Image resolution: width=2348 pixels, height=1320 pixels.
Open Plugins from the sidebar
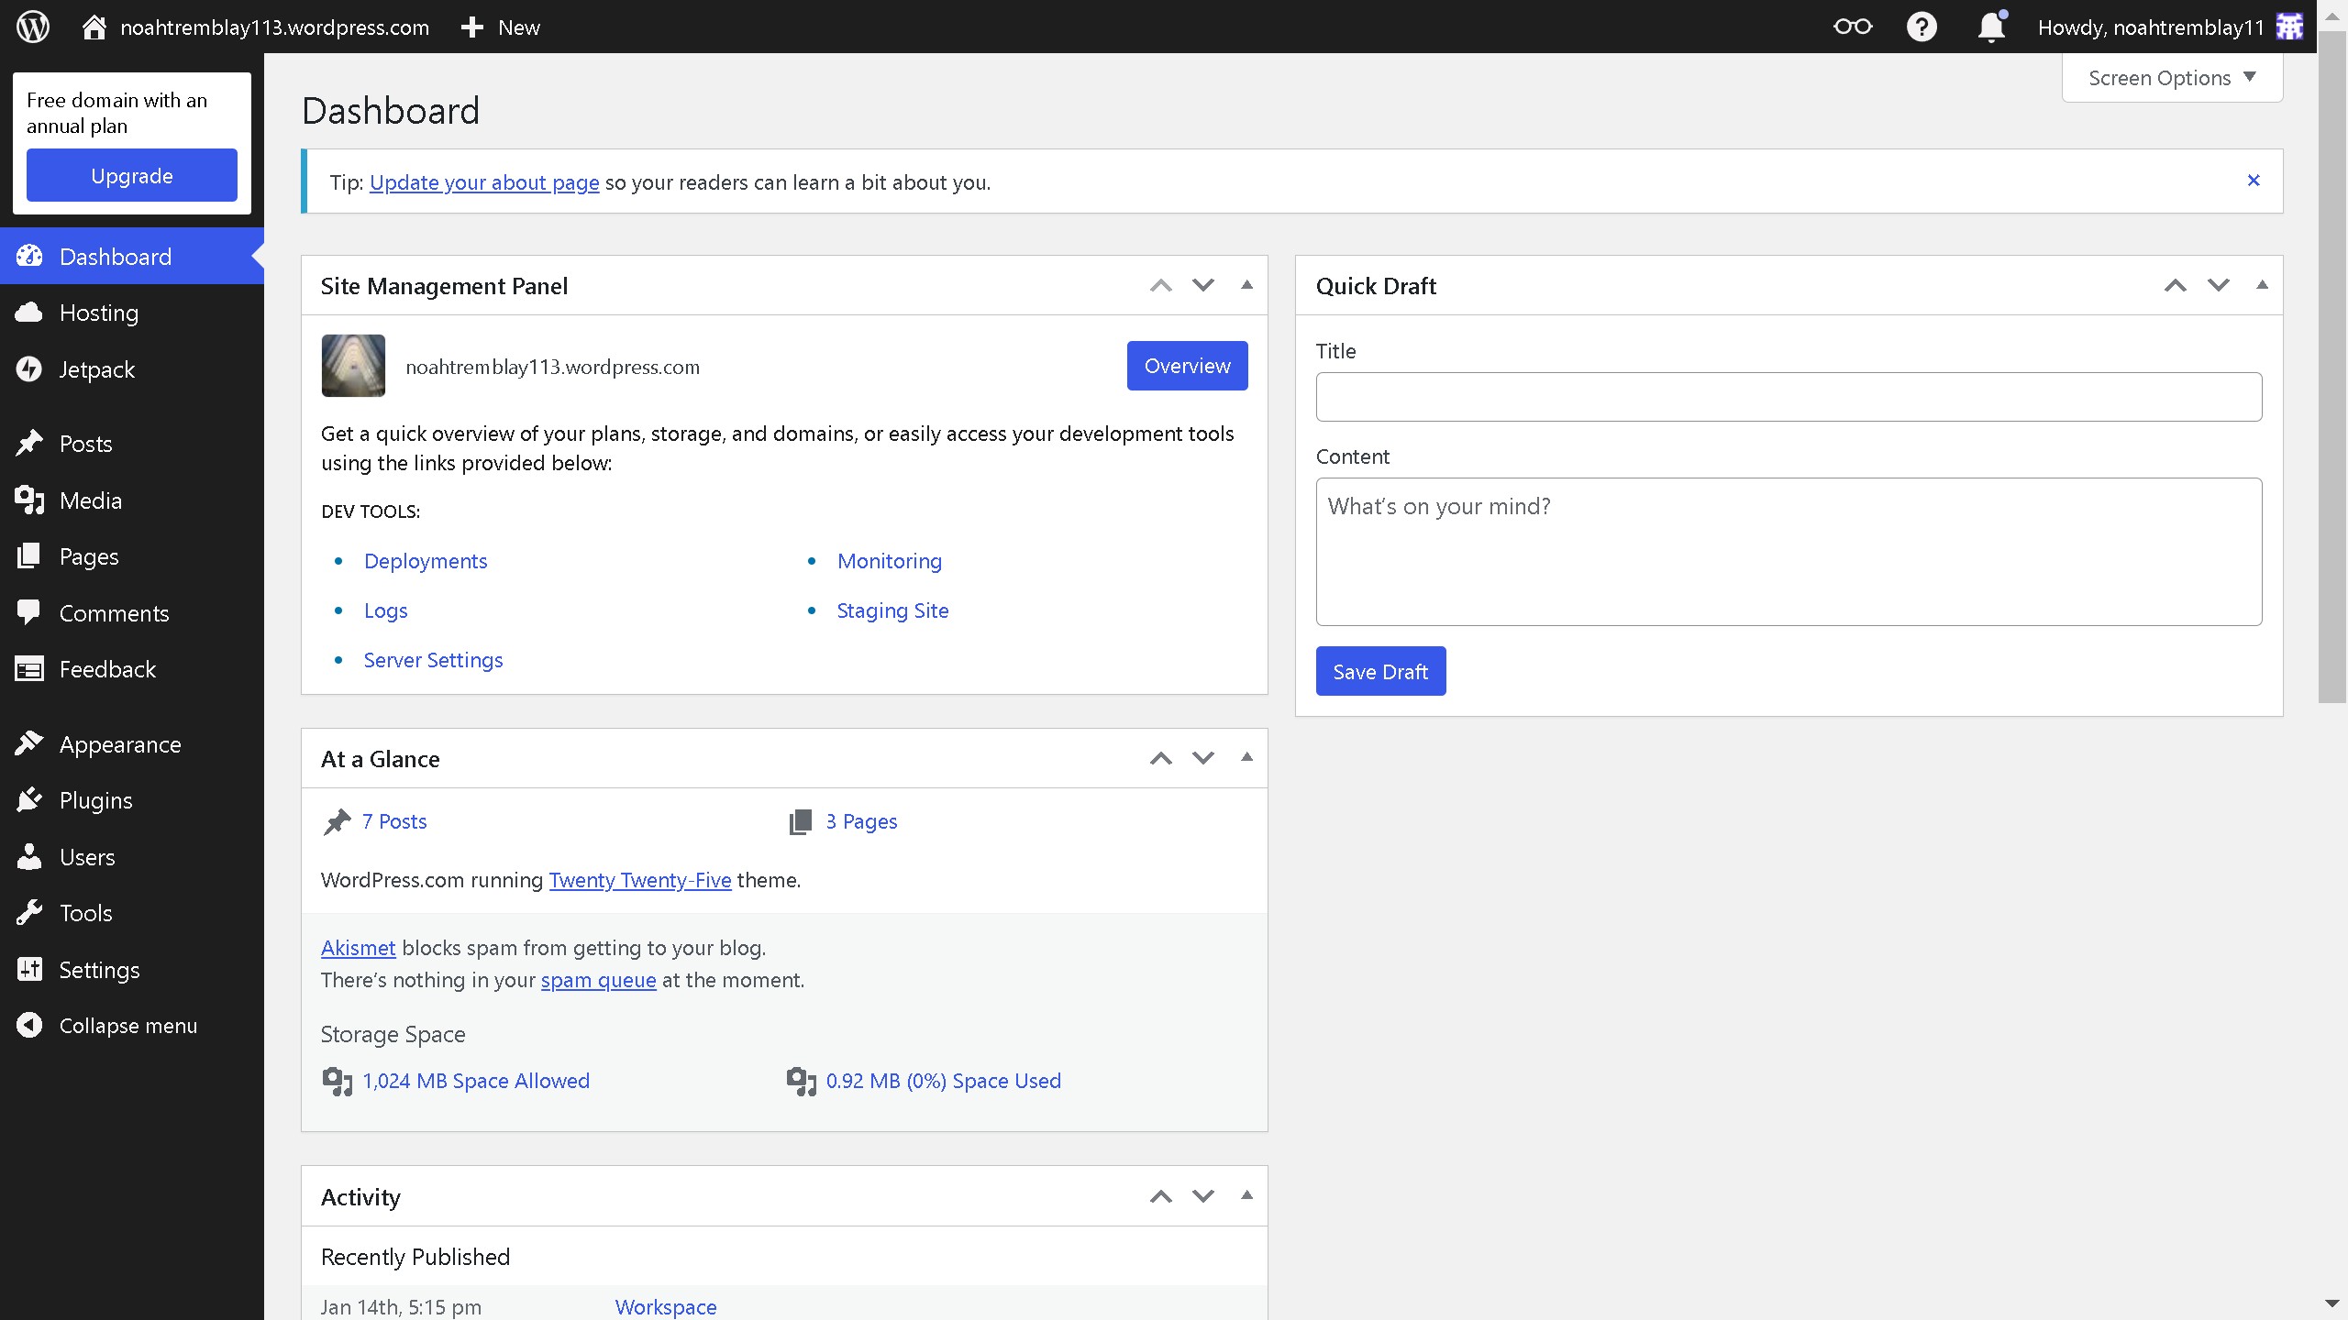click(x=30, y=799)
